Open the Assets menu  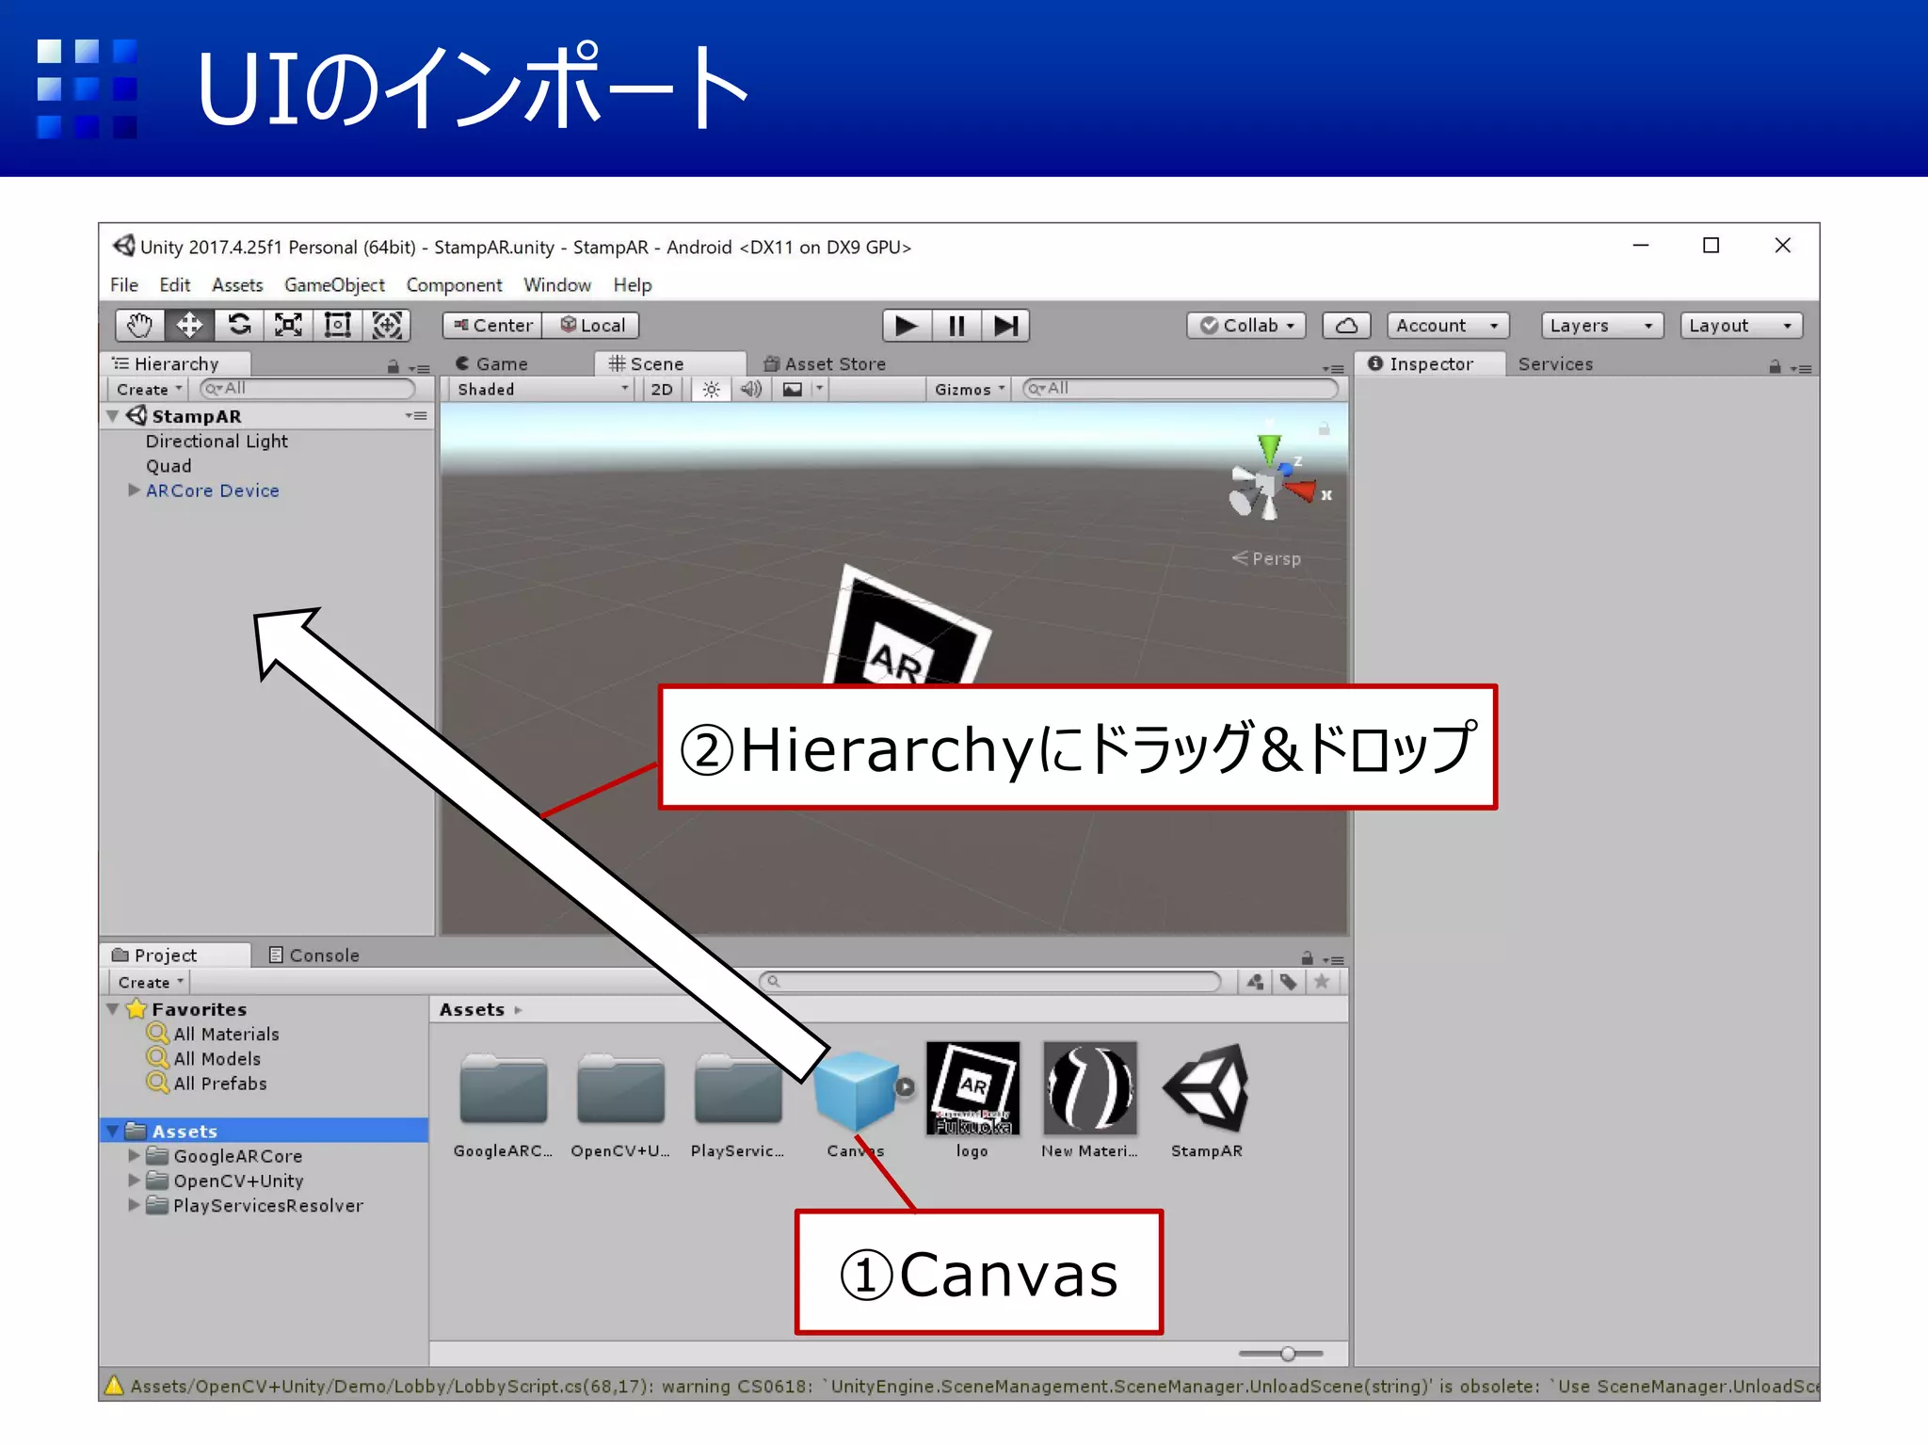237,284
